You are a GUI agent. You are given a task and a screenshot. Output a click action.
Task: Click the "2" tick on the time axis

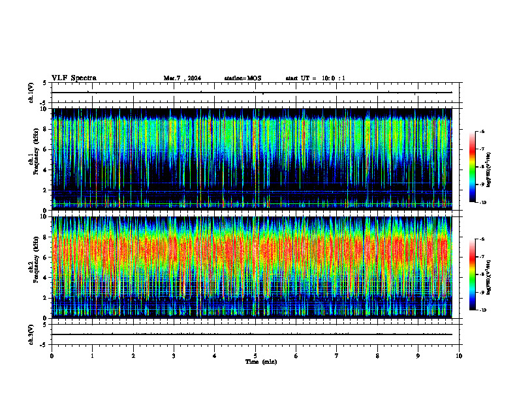133,356
